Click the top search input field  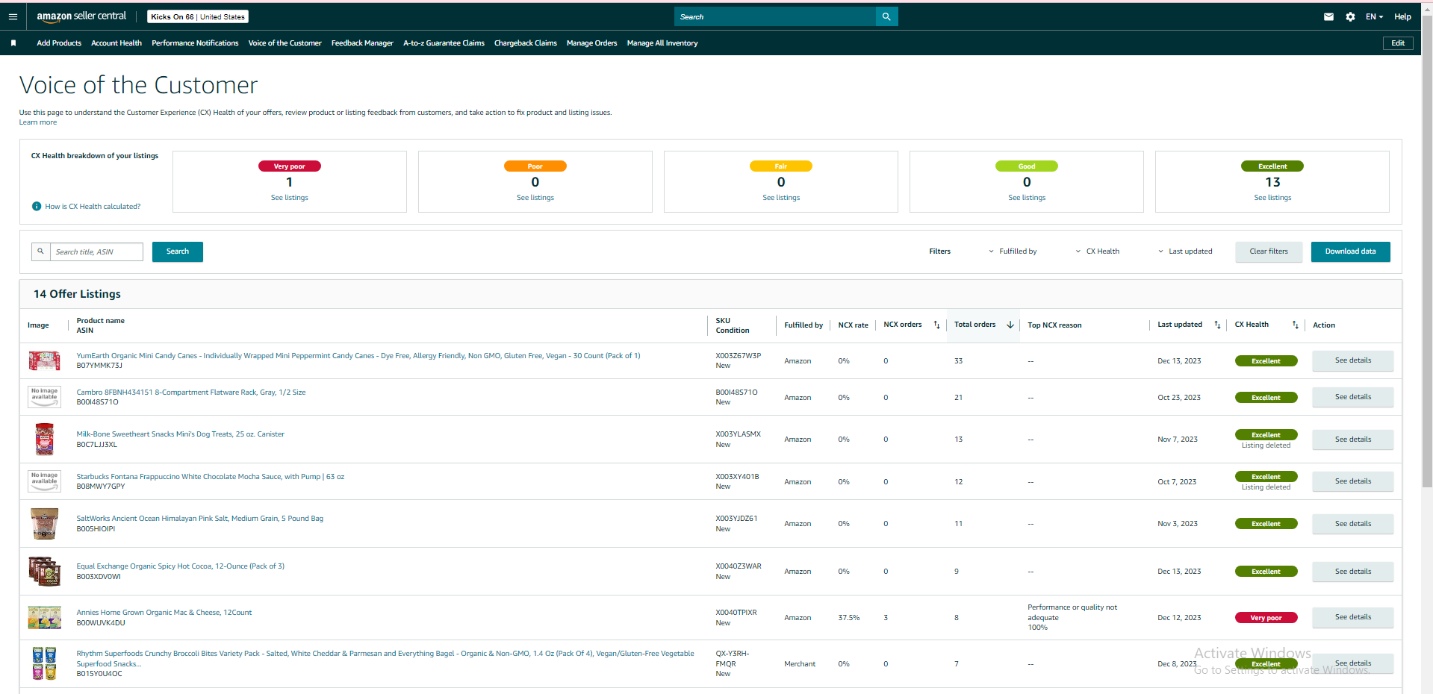(x=774, y=16)
